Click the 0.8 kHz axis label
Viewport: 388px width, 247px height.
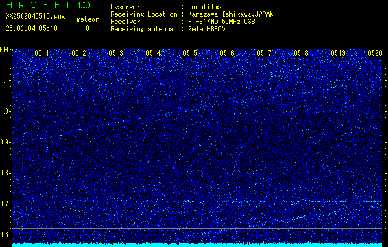(x=6, y=173)
